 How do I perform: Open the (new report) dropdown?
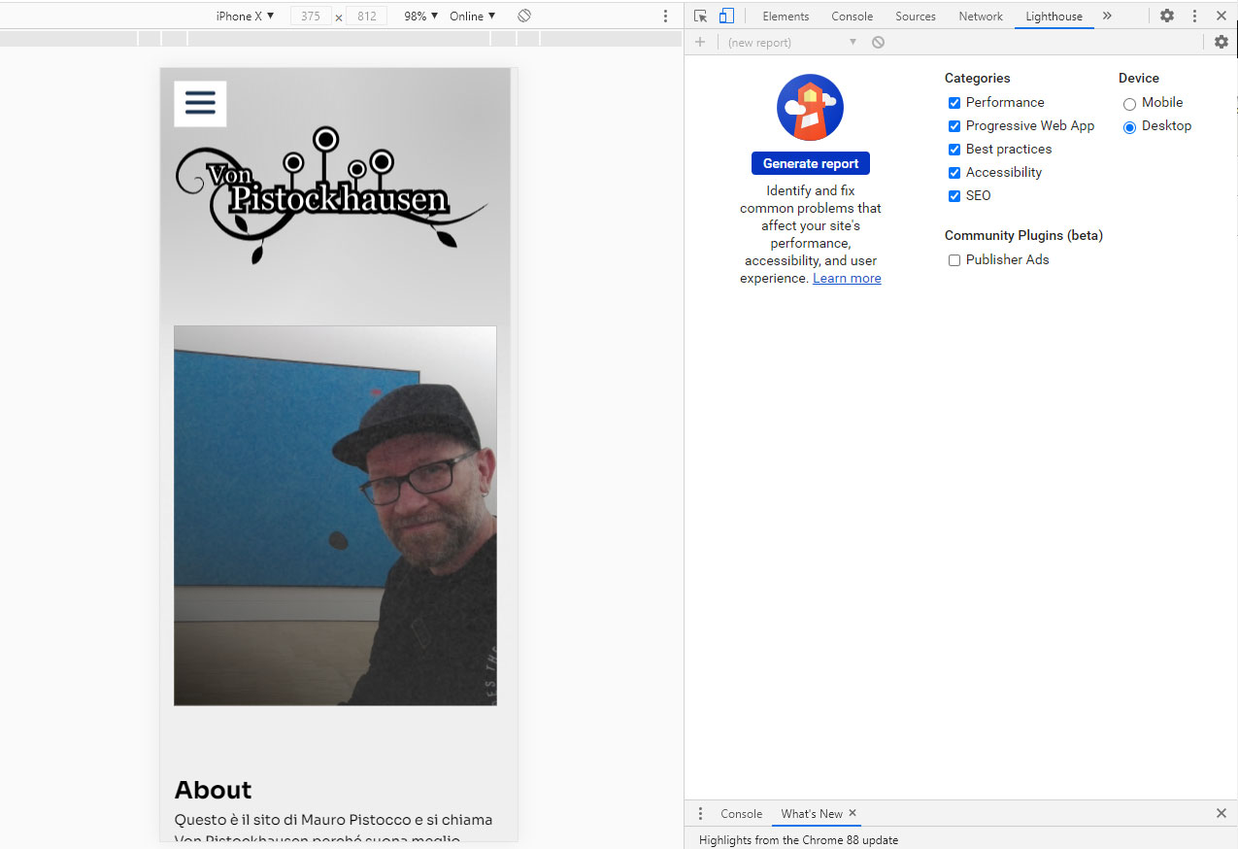pyautogui.click(x=791, y=43)
